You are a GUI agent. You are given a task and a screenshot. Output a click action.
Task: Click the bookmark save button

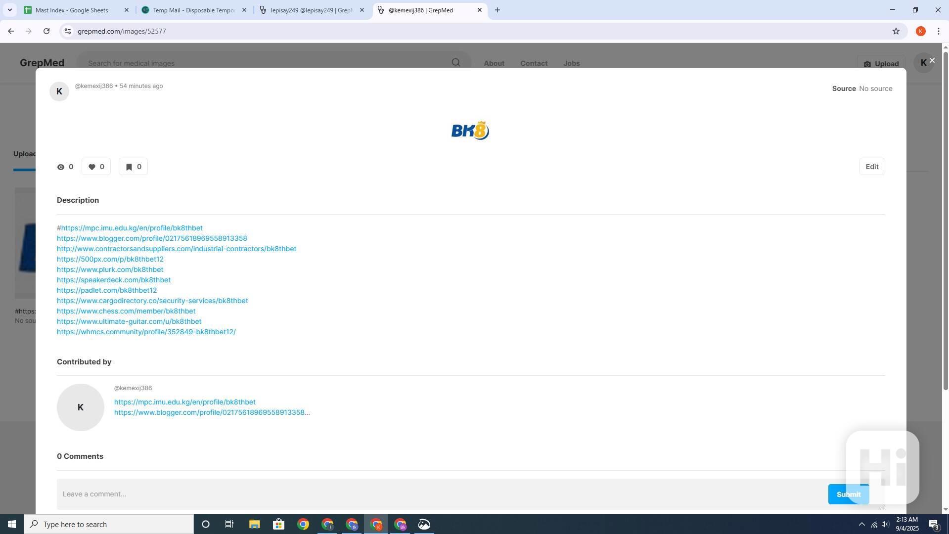click(133, 167)
